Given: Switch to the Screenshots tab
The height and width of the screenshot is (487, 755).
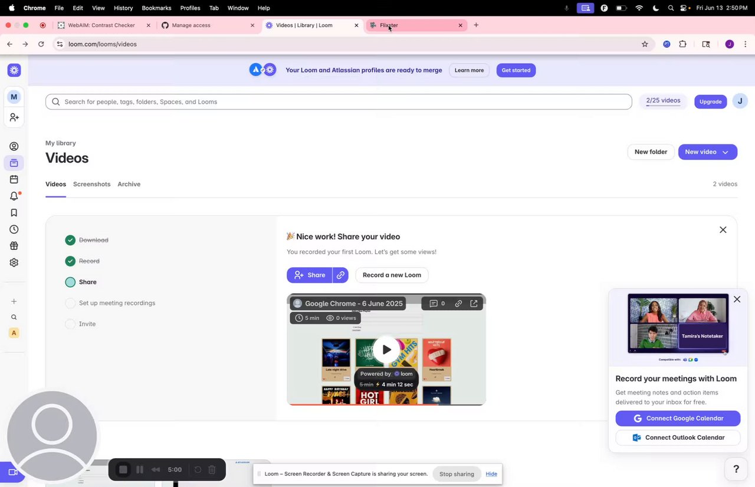Looking at the screenshot, I should point(92,184).
